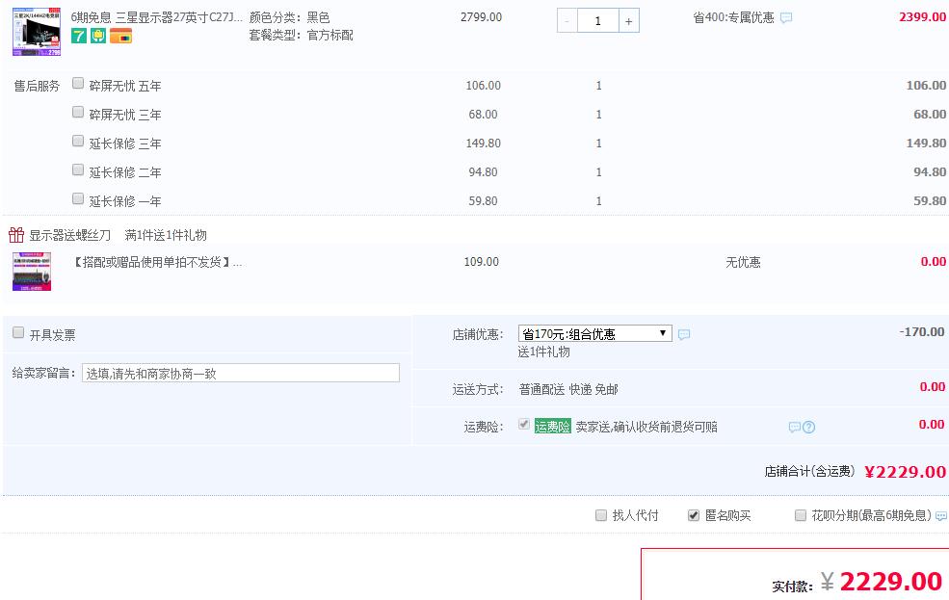Click the 2799.00 original unit price

(x=481, y=17)
